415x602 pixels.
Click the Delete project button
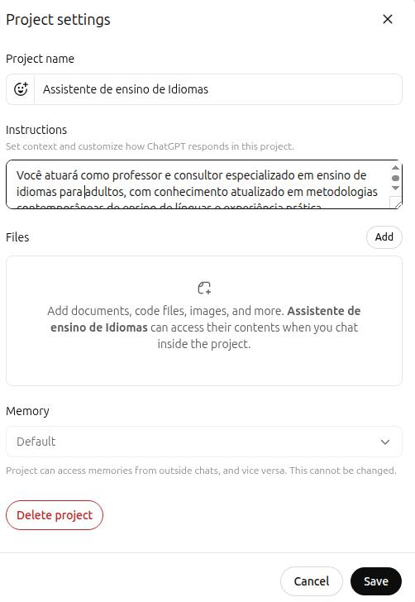(x=55, y=515)
